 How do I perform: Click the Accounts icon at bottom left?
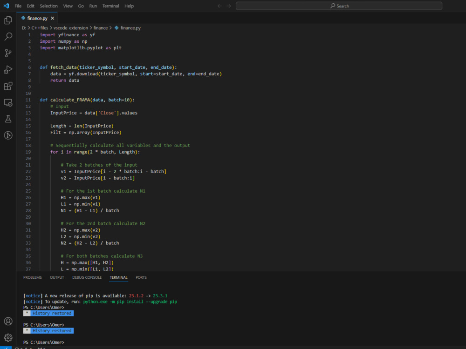pos(7,321)
